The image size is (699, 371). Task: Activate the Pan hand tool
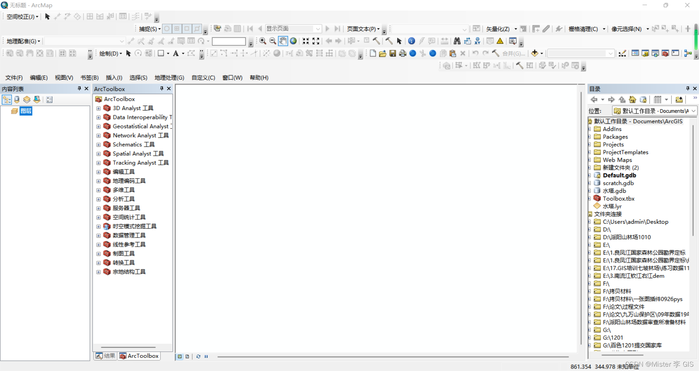(283, 41)
